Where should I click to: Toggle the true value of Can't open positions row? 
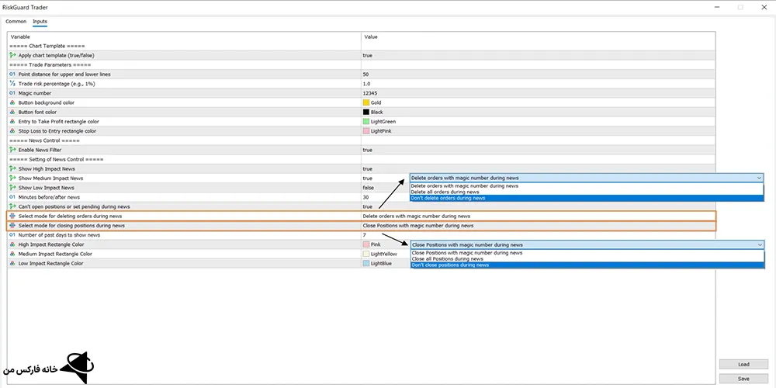(367, 206)
